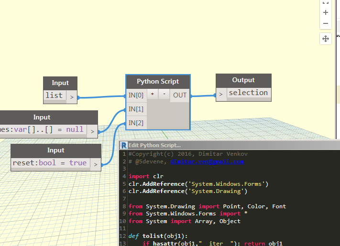Click output arrow of the list Input node
This screenshot has width=340, height=246.
tap(72, 96)
